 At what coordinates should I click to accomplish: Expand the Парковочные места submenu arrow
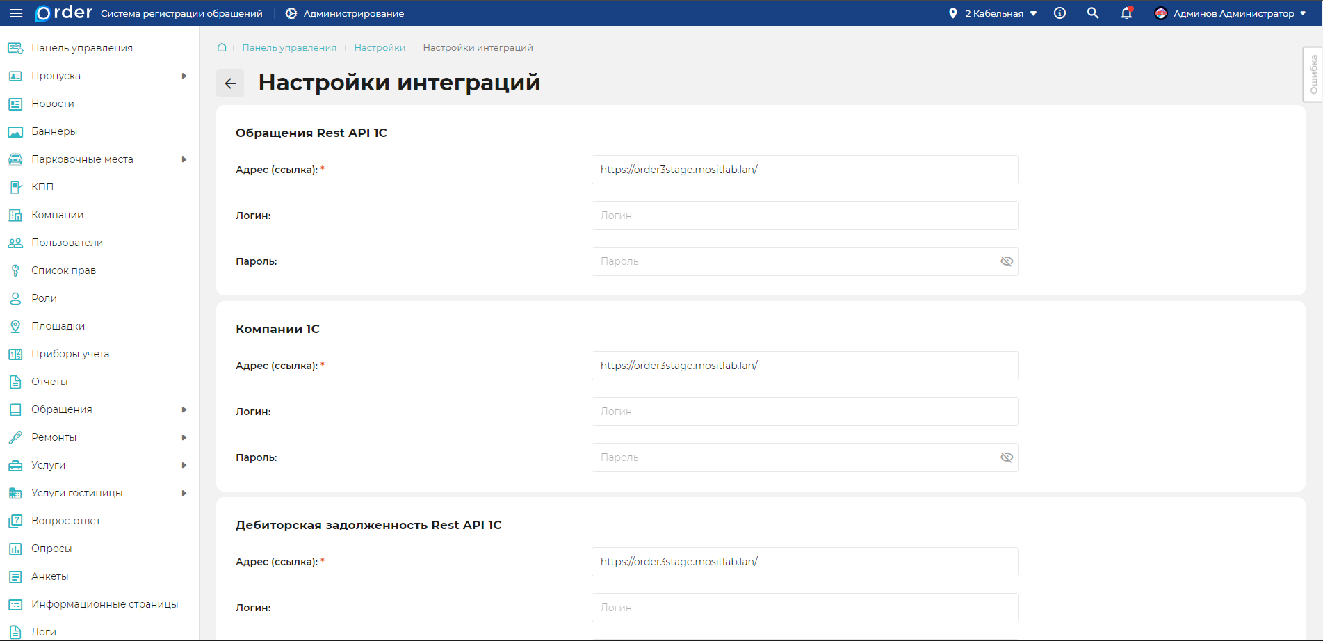coord(184,159)
